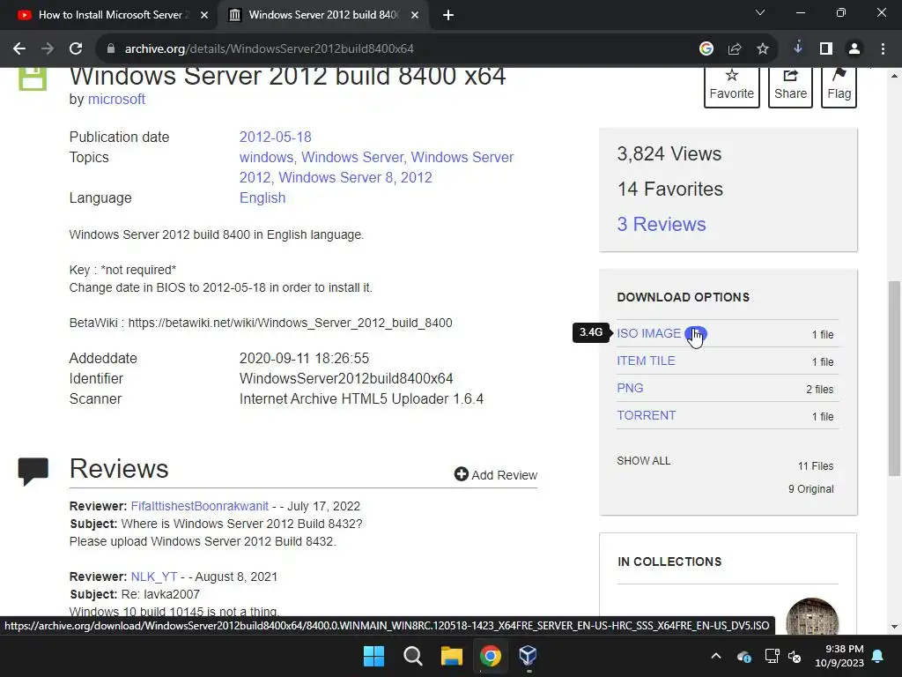Favorite this archive item

[x=732, y=86]
